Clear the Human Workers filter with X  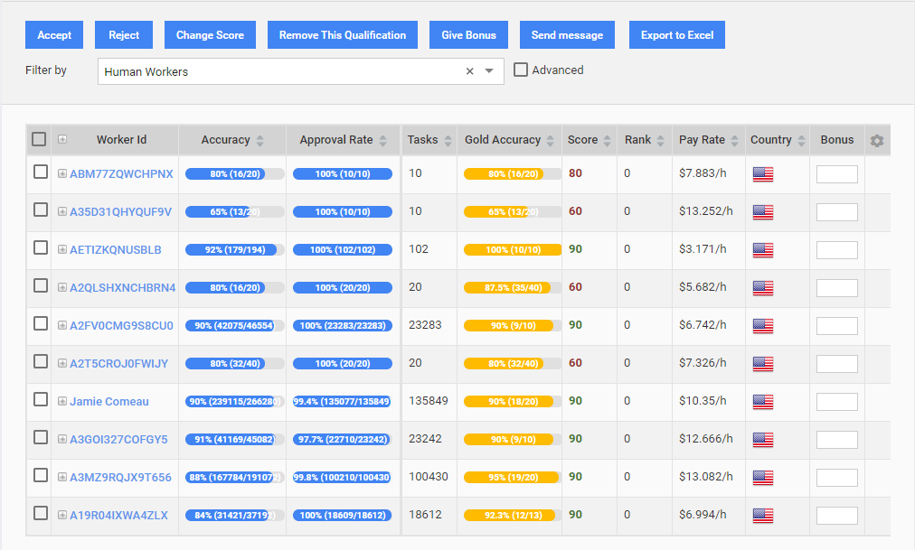coord(470,71)
